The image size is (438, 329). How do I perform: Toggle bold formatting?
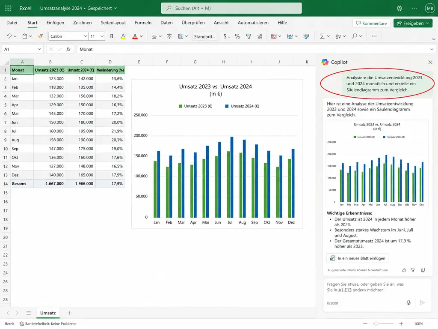112,36
